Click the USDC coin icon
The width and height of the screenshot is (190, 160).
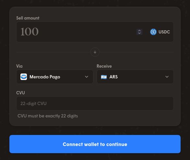[x=153, y=32]
